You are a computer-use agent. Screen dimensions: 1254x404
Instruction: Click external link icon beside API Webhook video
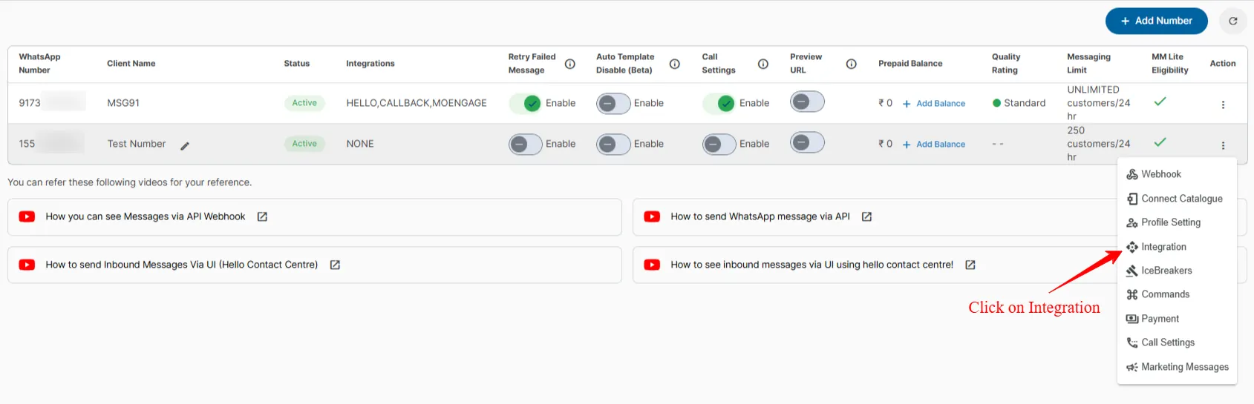coord(262,216)
